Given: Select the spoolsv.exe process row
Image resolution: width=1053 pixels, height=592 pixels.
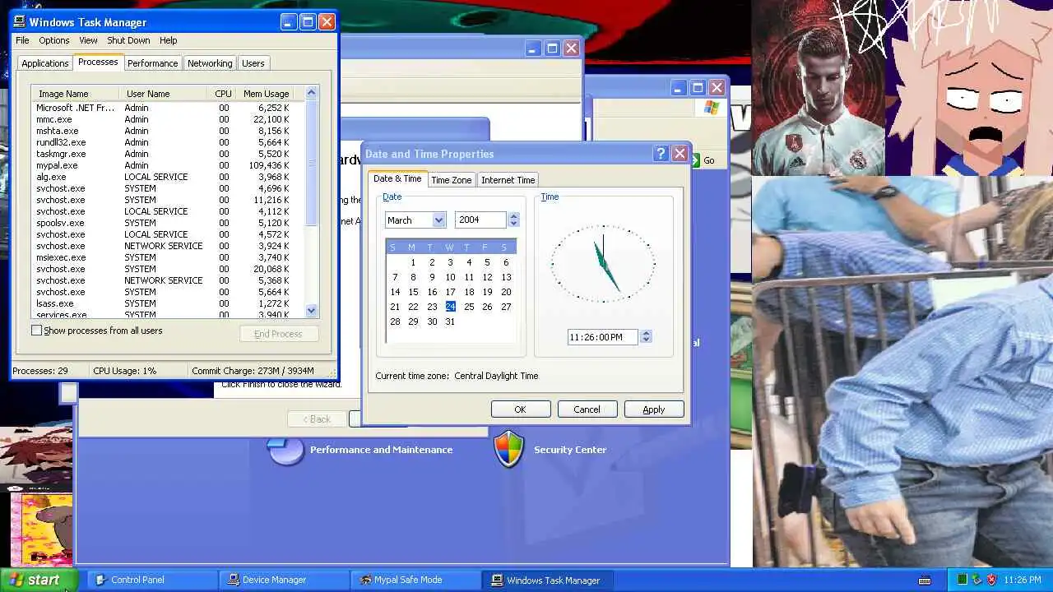Looking at the screenshot, I should click(x=168, y=223).
